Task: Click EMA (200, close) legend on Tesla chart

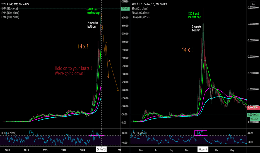Action: point(10,17)
